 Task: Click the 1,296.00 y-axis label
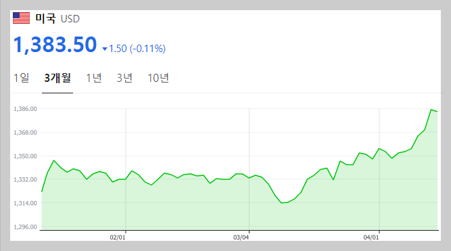25,227
